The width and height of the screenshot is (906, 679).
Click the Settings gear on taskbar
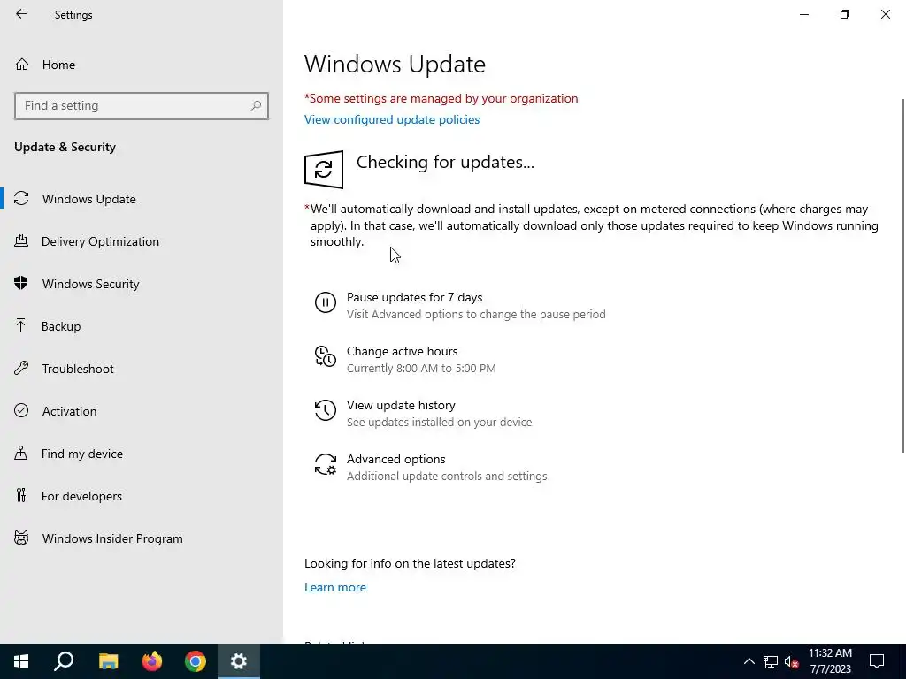[x=239, y=661]
